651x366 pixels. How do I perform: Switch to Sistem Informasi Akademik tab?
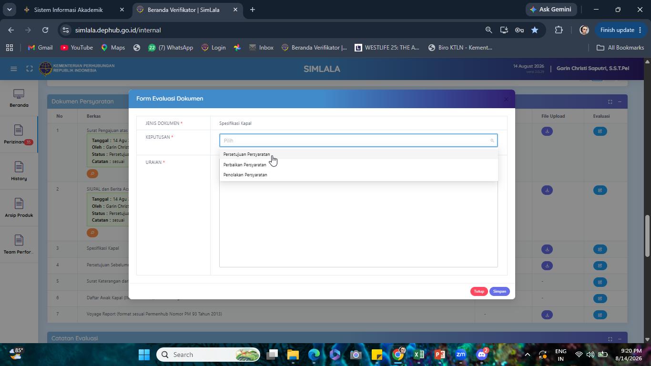(68, 10)
